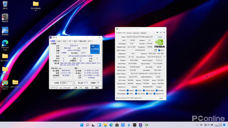Open the ffxiv-endw zip archive beside GPU-Z shortcut
The height and width of the screenshot is (128, 228).
15,84
